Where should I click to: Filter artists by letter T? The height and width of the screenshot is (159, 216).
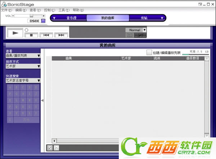coord(36,107)
